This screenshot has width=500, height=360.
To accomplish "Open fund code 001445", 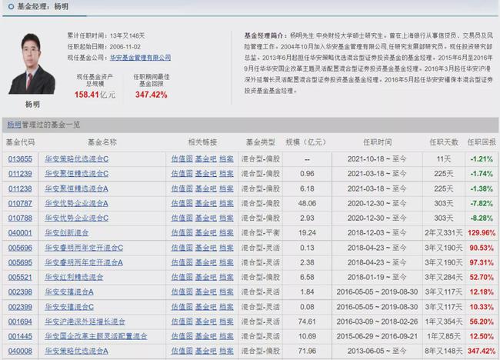I will click(x=20, y=336).
